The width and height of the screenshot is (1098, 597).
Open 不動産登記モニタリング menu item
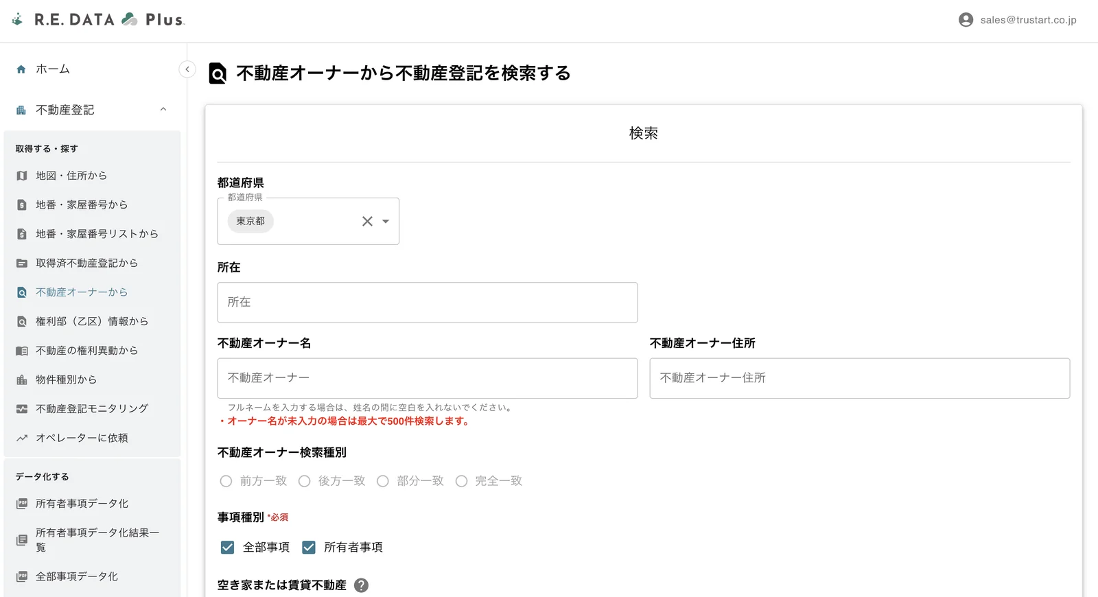click(x=92, y=409)
